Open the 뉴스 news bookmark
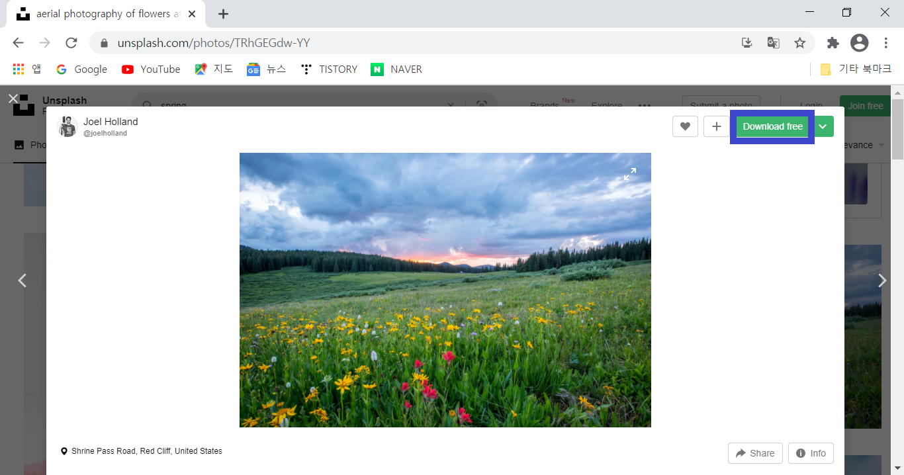The image size is (904, 475). pos(267,69)
